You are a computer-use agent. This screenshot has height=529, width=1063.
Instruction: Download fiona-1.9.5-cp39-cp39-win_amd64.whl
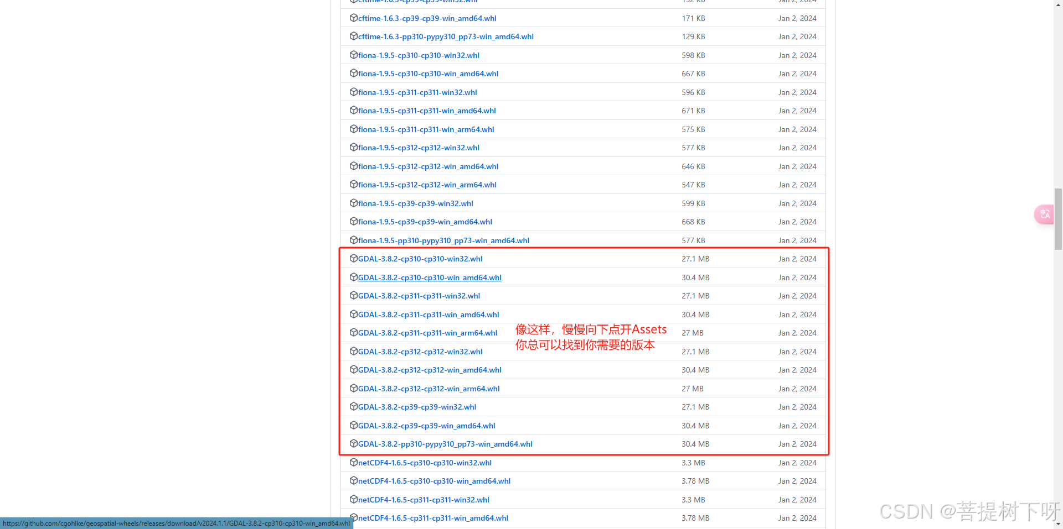[424, 221]
